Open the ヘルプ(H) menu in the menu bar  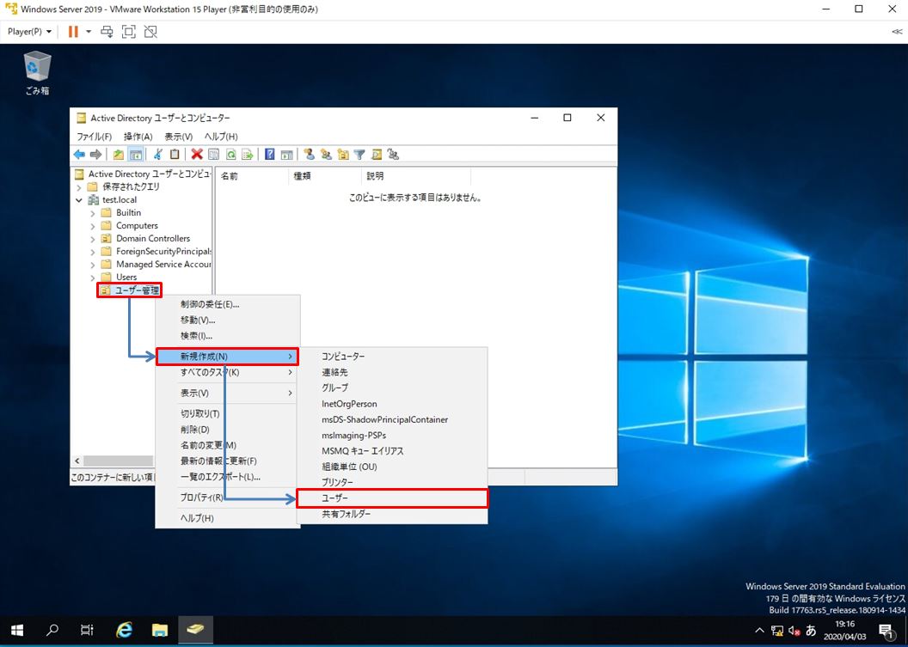(221, 137)
